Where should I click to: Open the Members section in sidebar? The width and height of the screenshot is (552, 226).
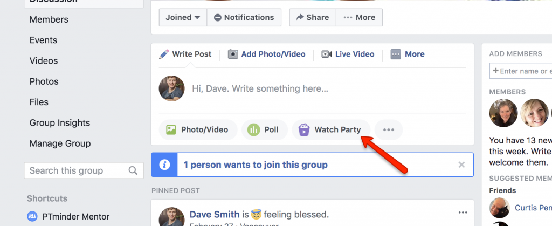click(x=49, y=20)
